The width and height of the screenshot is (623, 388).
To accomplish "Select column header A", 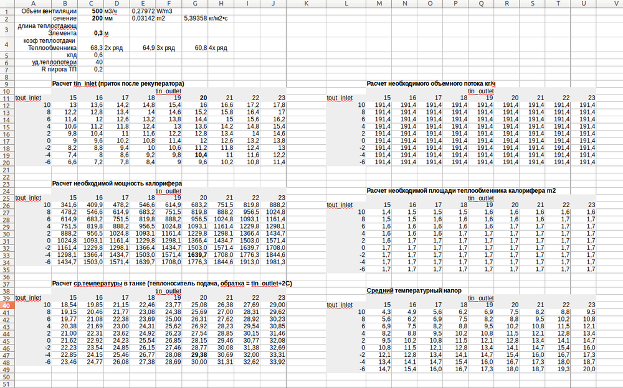I will [x=33, y=4].
